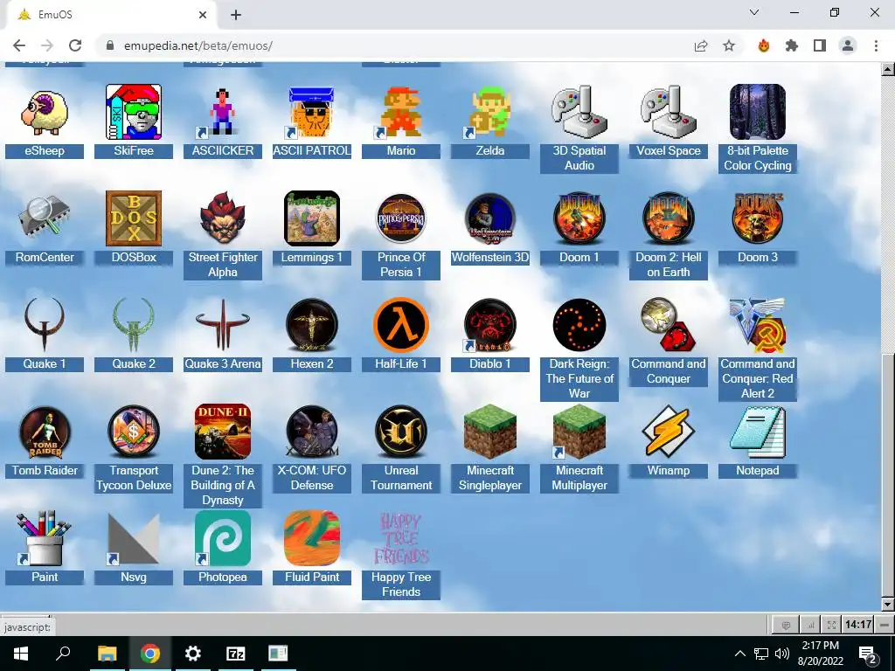The height and width of the screenshot is (671, 895).
Task: Open the Chrome profile avatar
Action: (x=848, y=45)
